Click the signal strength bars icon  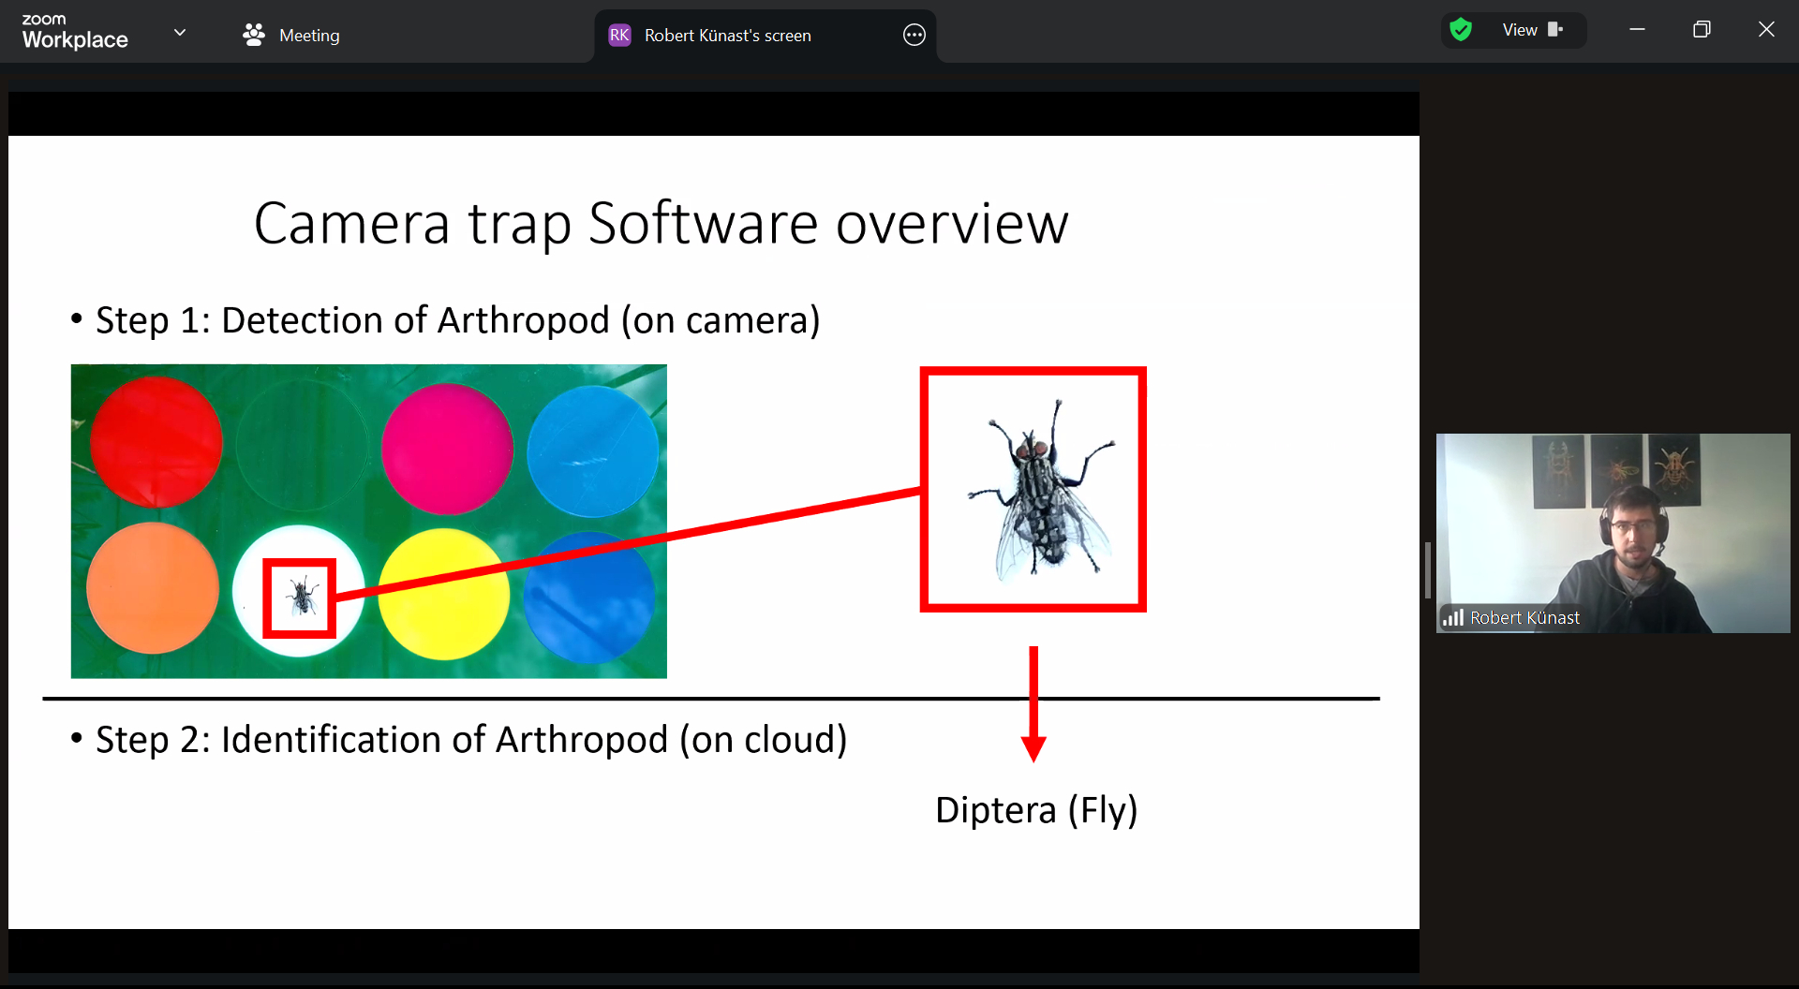[x=1453, y=617]
